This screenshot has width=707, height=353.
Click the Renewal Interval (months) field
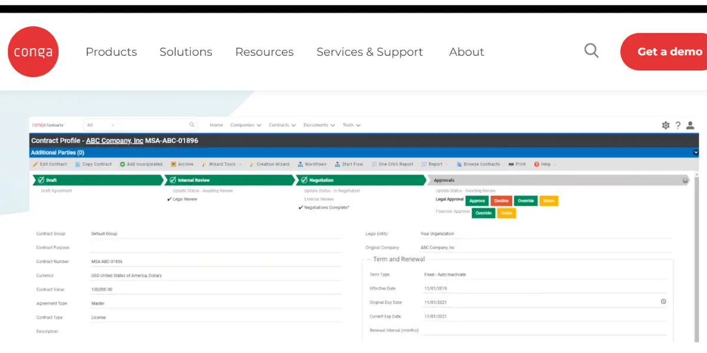pyautogui.click(x=544, y=330)
